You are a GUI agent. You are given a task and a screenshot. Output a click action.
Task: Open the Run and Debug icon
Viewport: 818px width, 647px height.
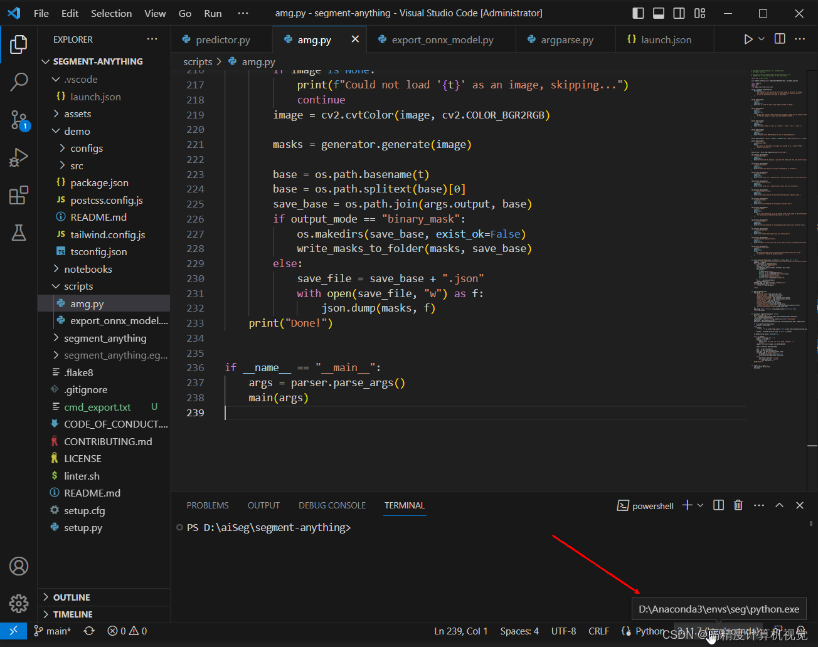(x=18, y=157)
